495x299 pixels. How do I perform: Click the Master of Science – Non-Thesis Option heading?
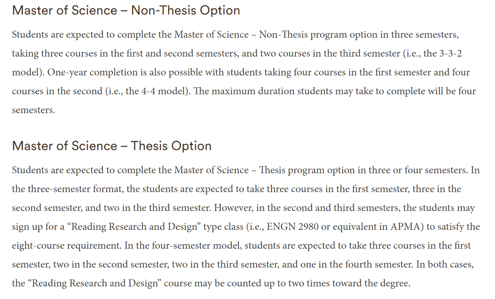(x=126, y=11)
